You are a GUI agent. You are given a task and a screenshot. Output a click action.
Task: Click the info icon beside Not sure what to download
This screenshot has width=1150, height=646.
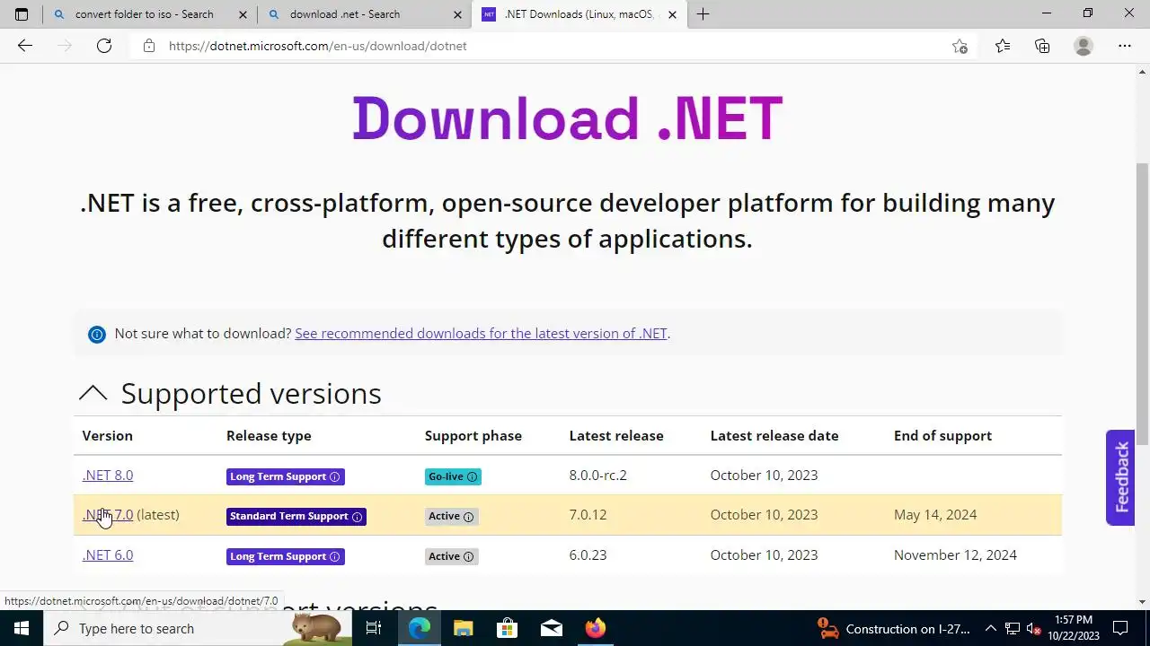(97, 334)
